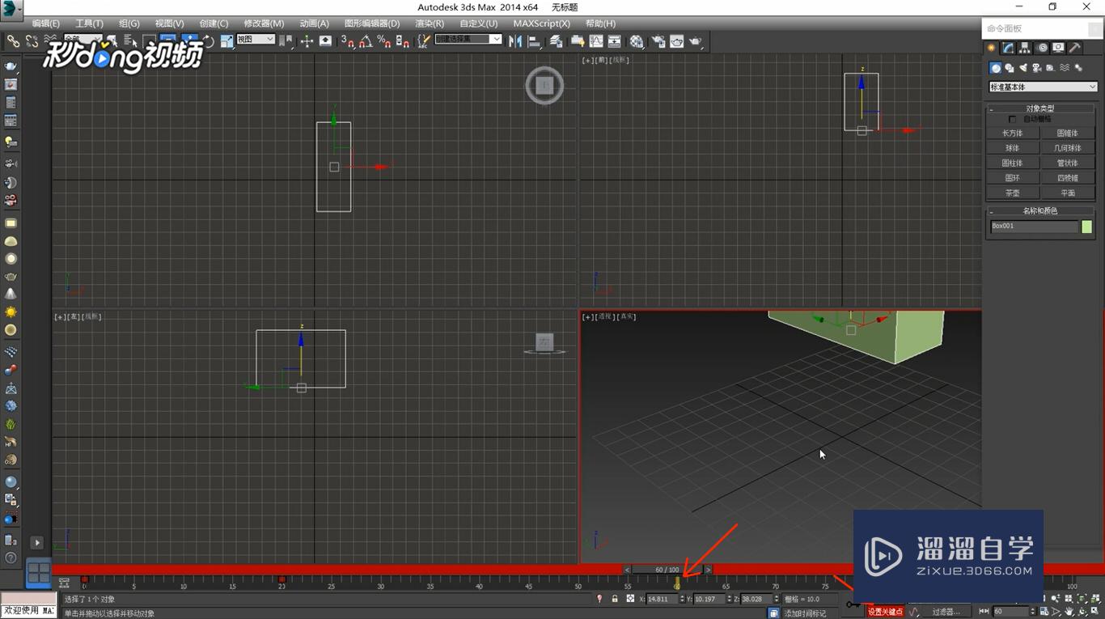
Task: Select the red keyframe at frame 20
Action: tap(282, 579)
